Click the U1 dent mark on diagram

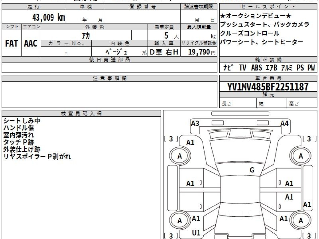point(196,233)
